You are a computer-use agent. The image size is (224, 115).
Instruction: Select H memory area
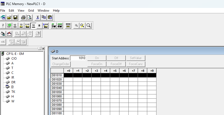[12, 97]
